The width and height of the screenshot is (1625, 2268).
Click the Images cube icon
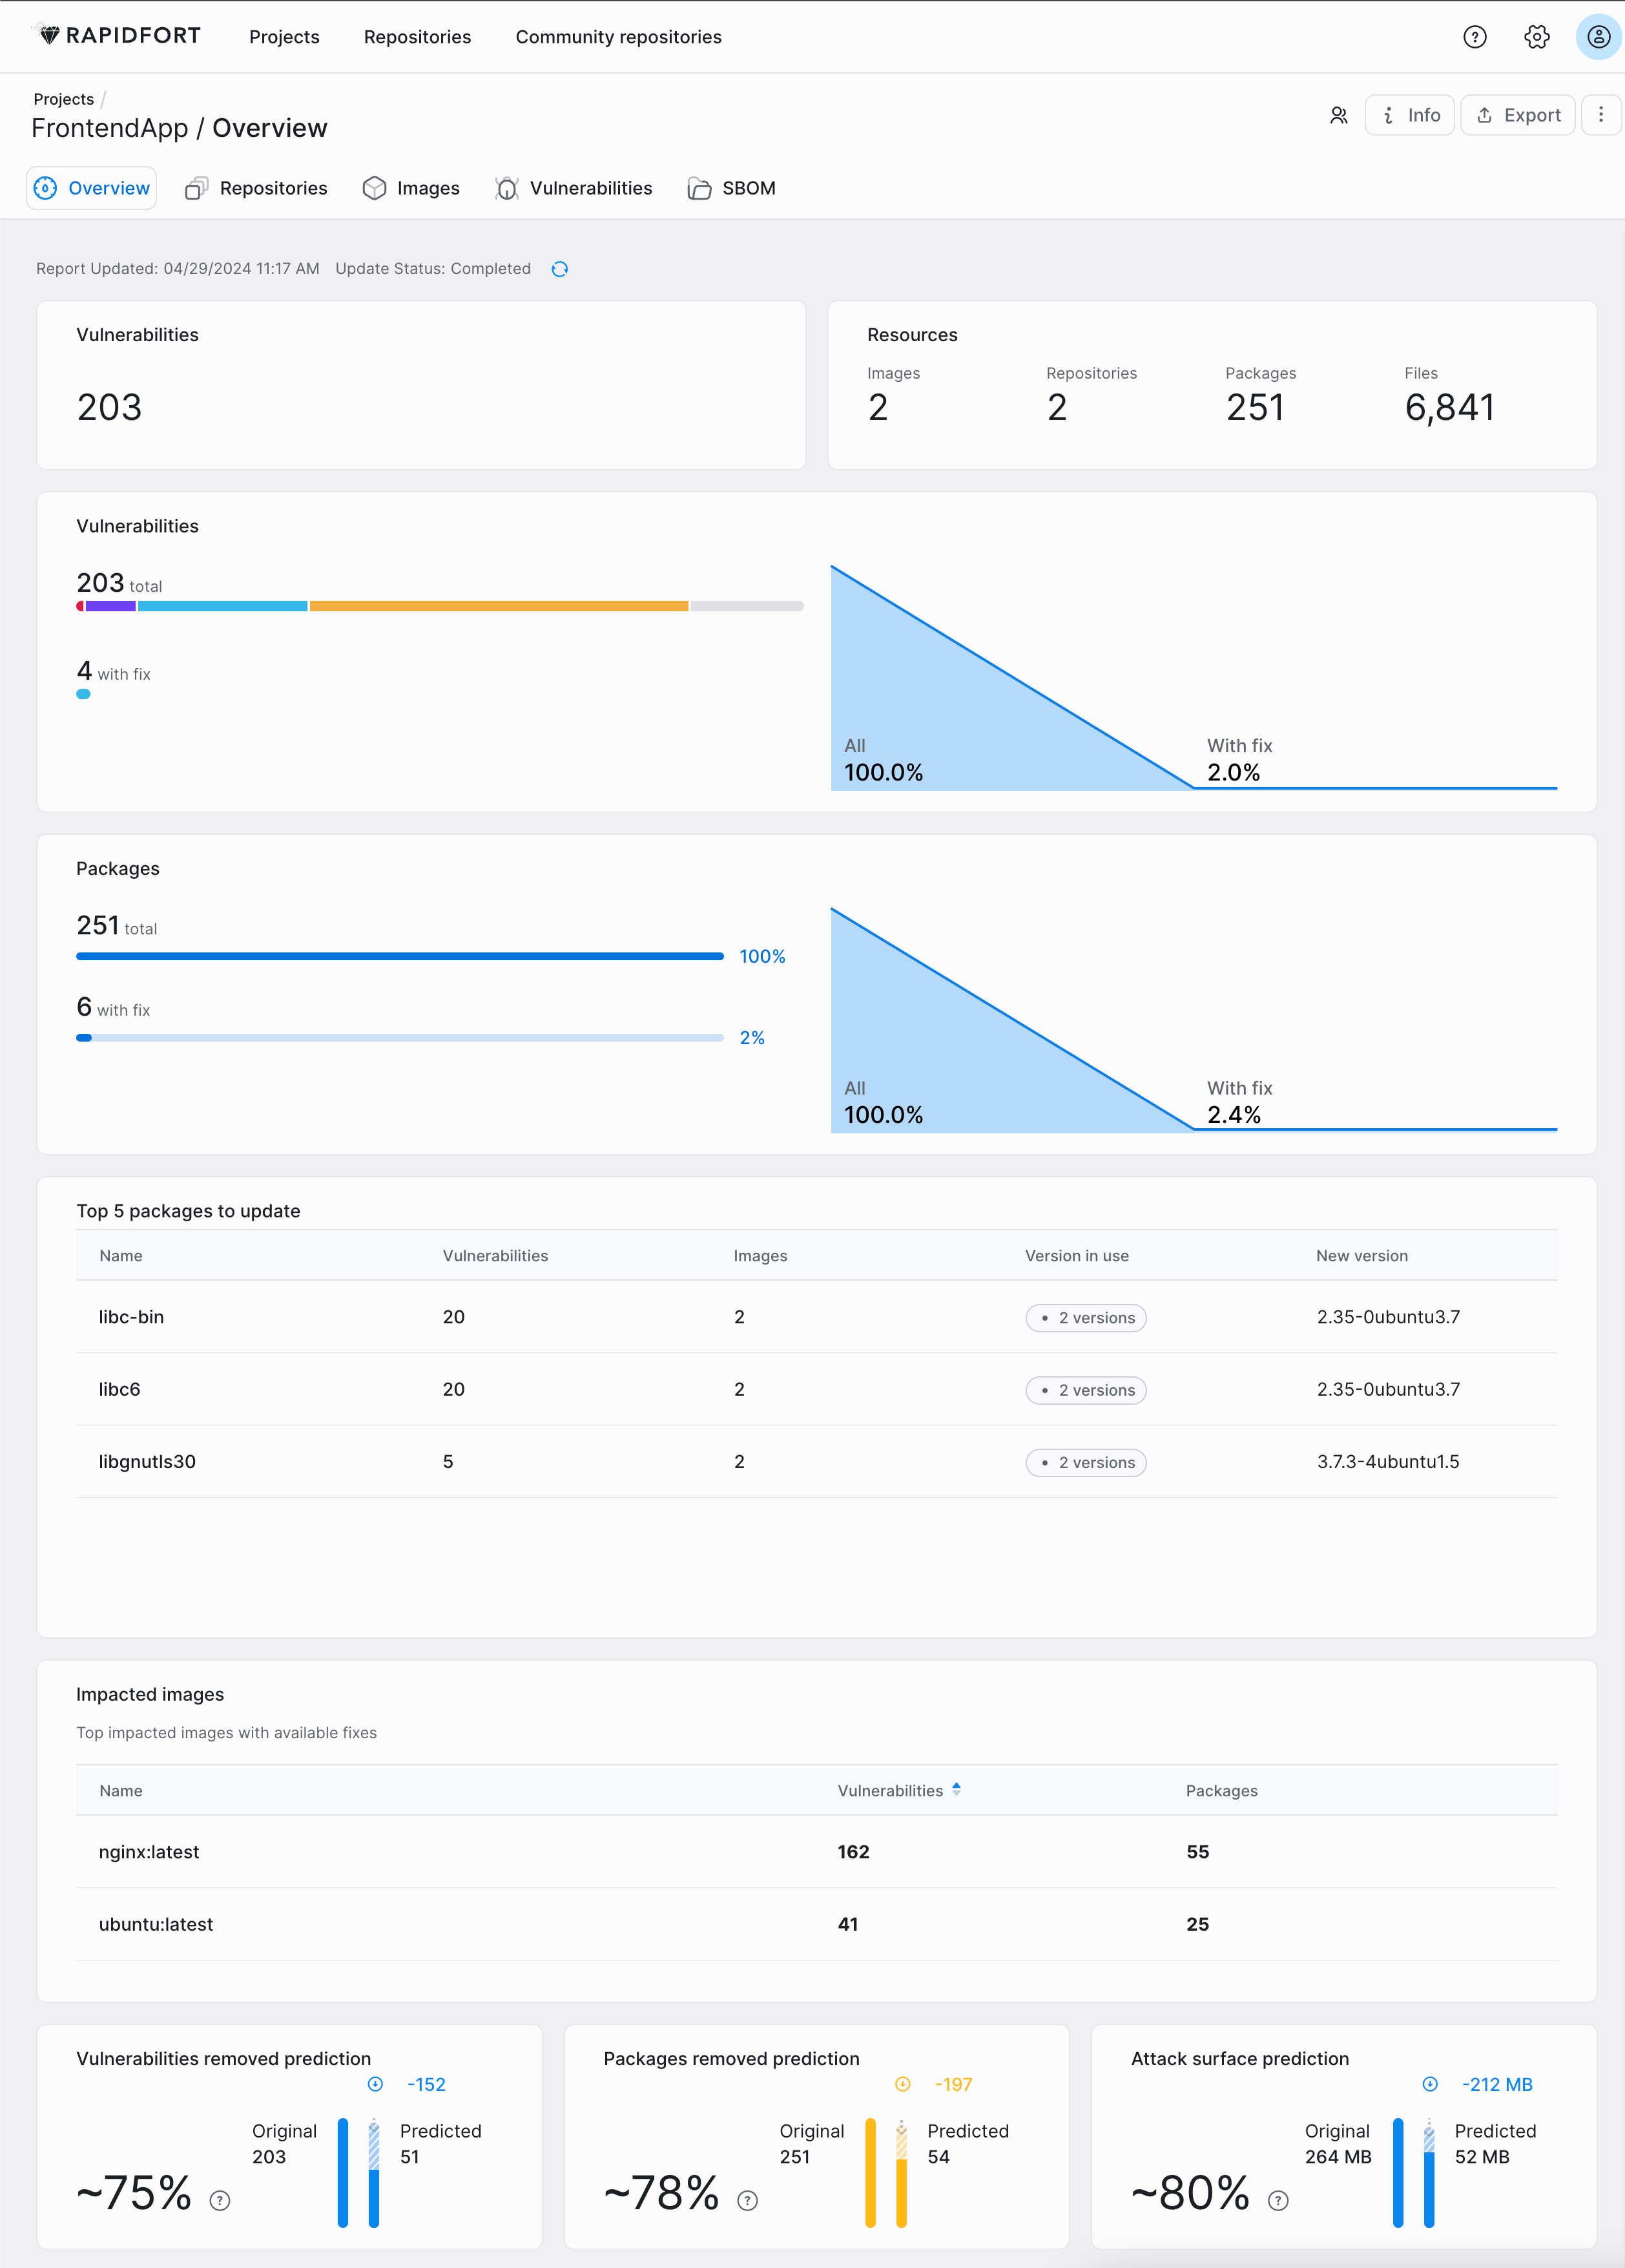pyautogui.click(x=375, y=188)
